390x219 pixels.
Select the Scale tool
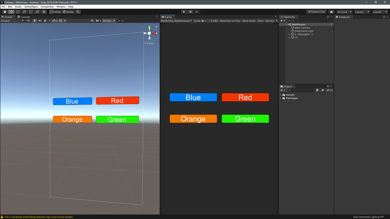pos(24,12)
